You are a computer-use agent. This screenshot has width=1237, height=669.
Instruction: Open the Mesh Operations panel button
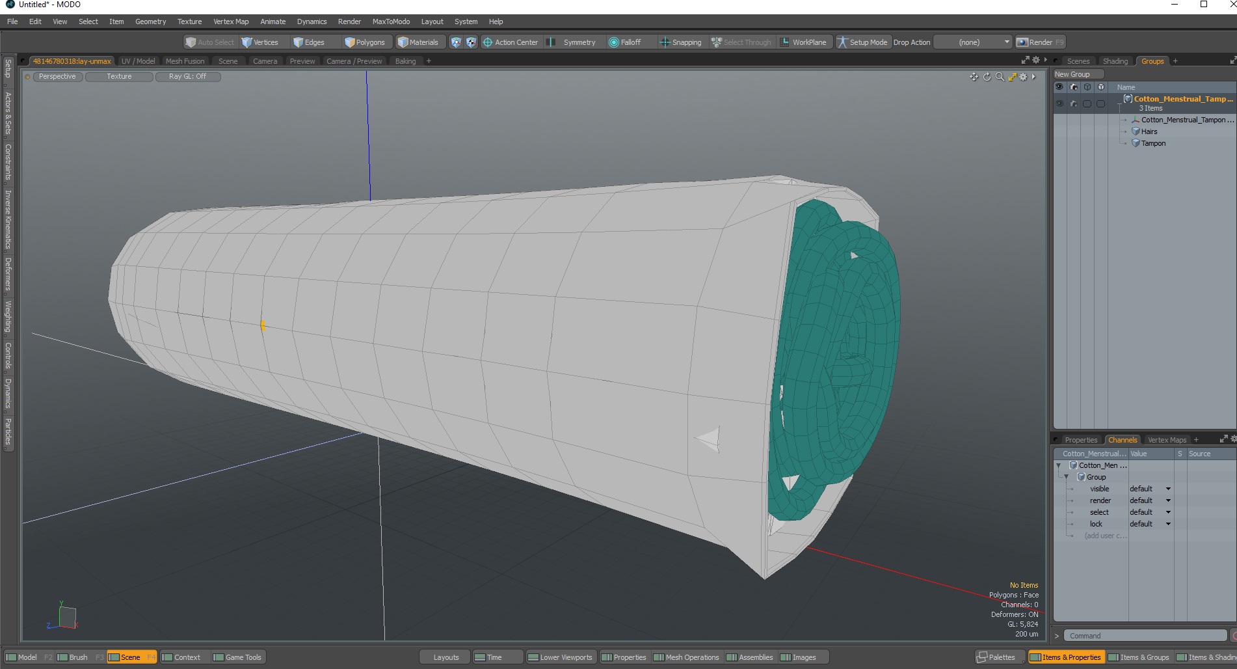[686, 657]
